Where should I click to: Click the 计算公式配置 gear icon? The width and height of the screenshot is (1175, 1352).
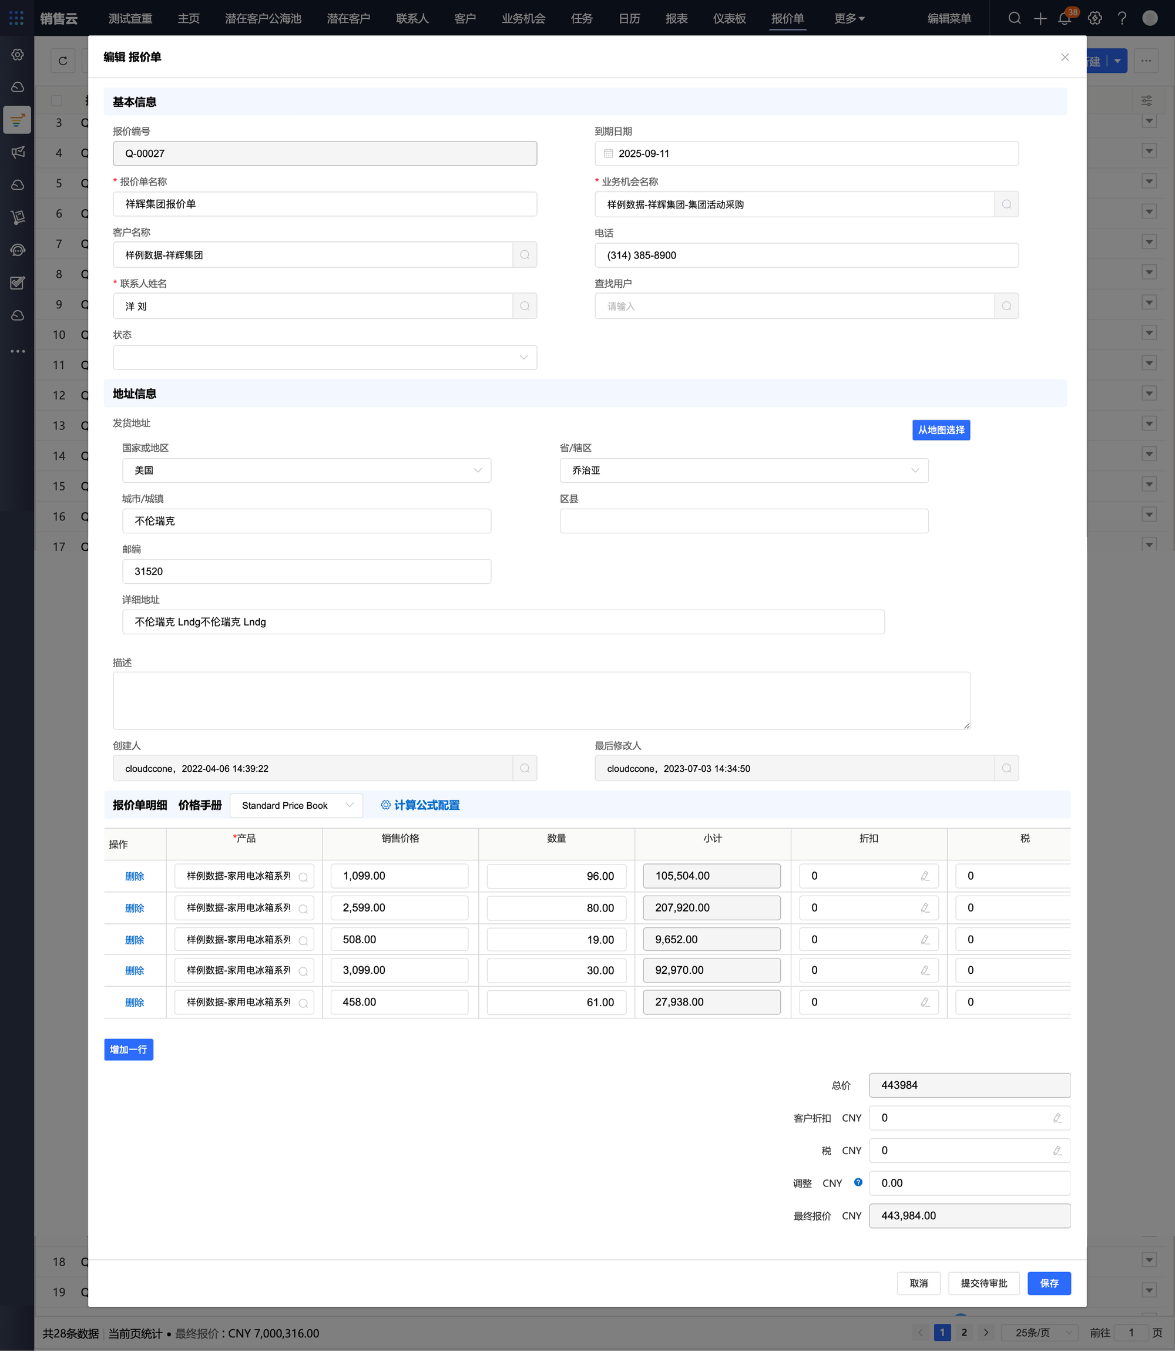pyautogui.click(x=385, y=805)
